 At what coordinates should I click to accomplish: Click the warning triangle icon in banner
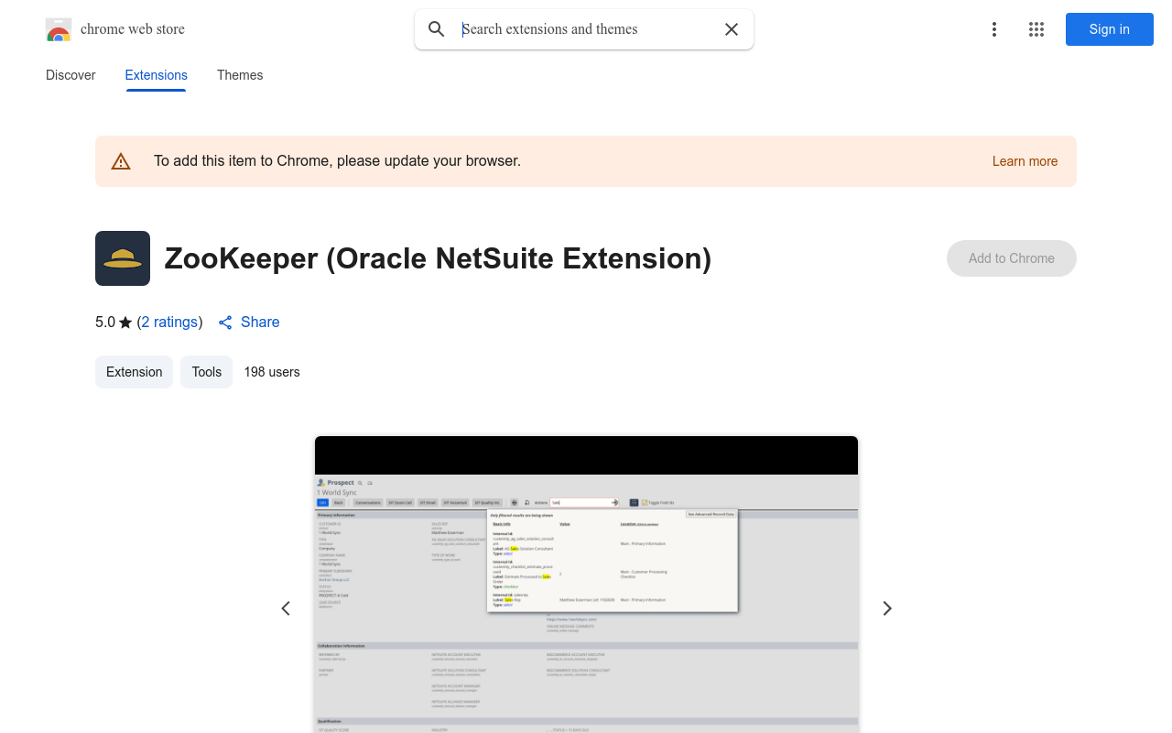pyautogui.click(x=121, y=161)
